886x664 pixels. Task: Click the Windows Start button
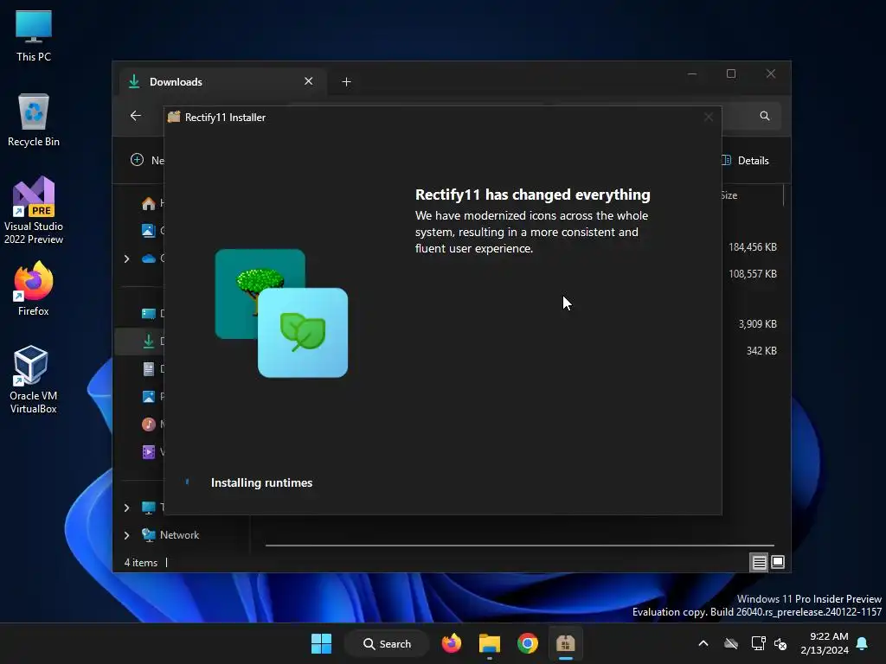coord(322,643)
